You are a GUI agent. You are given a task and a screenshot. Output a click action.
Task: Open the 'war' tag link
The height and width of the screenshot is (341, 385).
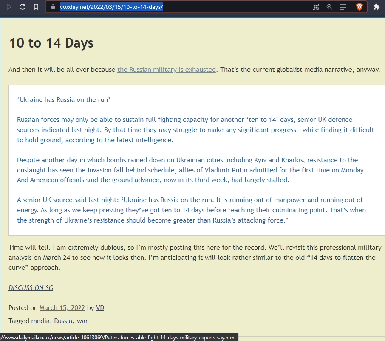pyautogui.click(x=82, y=321)
